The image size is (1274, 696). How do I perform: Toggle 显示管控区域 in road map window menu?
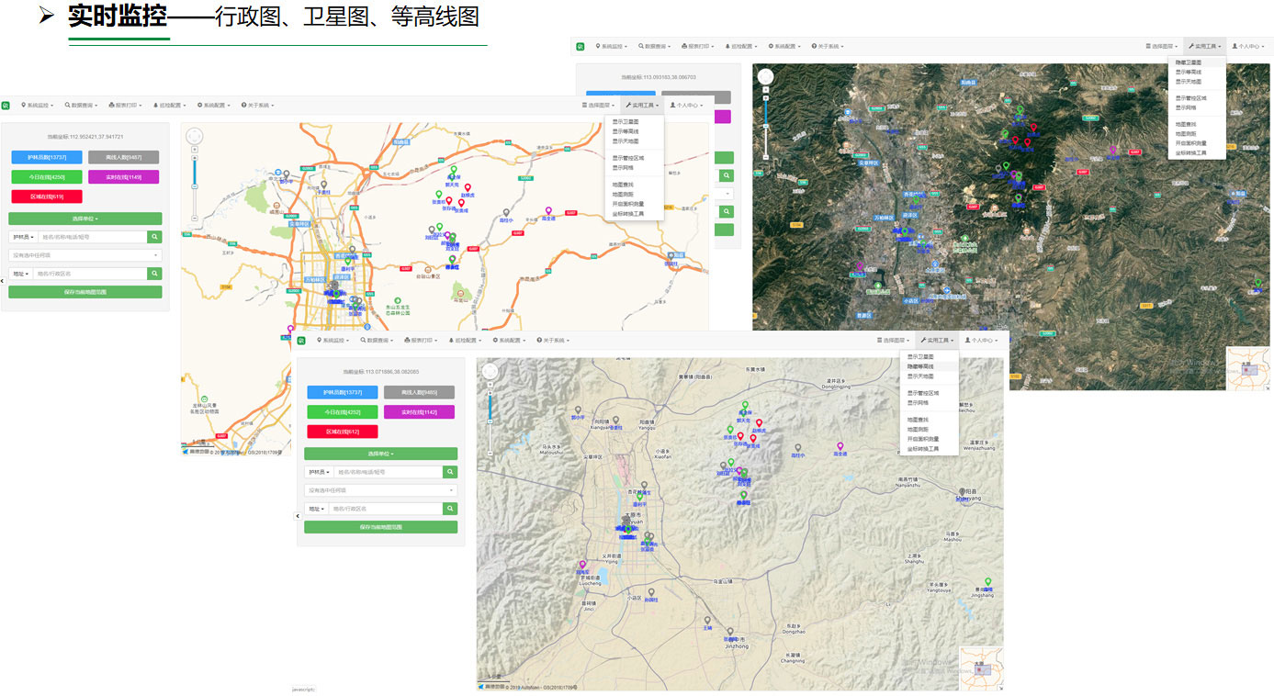click(628, 158)
